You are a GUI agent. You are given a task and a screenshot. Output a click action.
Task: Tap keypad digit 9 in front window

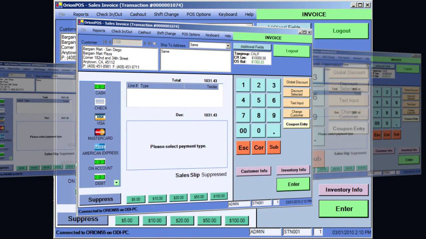274,116
